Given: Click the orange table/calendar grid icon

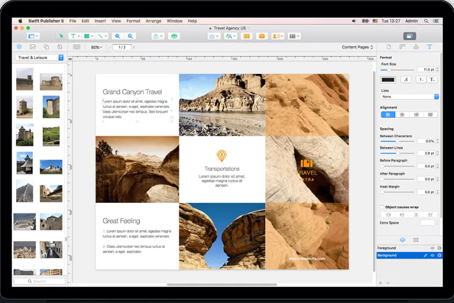Looking at the screenshot, I should click(x=246, y=36).
